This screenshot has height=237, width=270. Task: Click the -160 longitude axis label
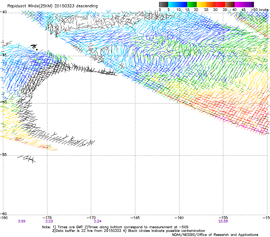click(179, 218)
